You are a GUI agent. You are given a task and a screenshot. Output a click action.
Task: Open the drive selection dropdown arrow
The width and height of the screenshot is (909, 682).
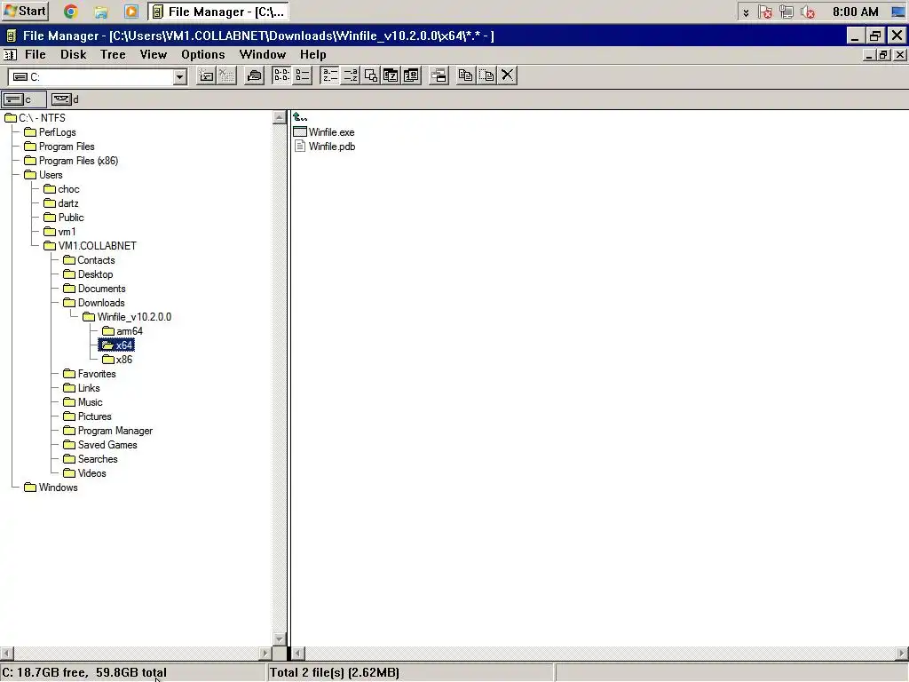click(x=179, y=76)
